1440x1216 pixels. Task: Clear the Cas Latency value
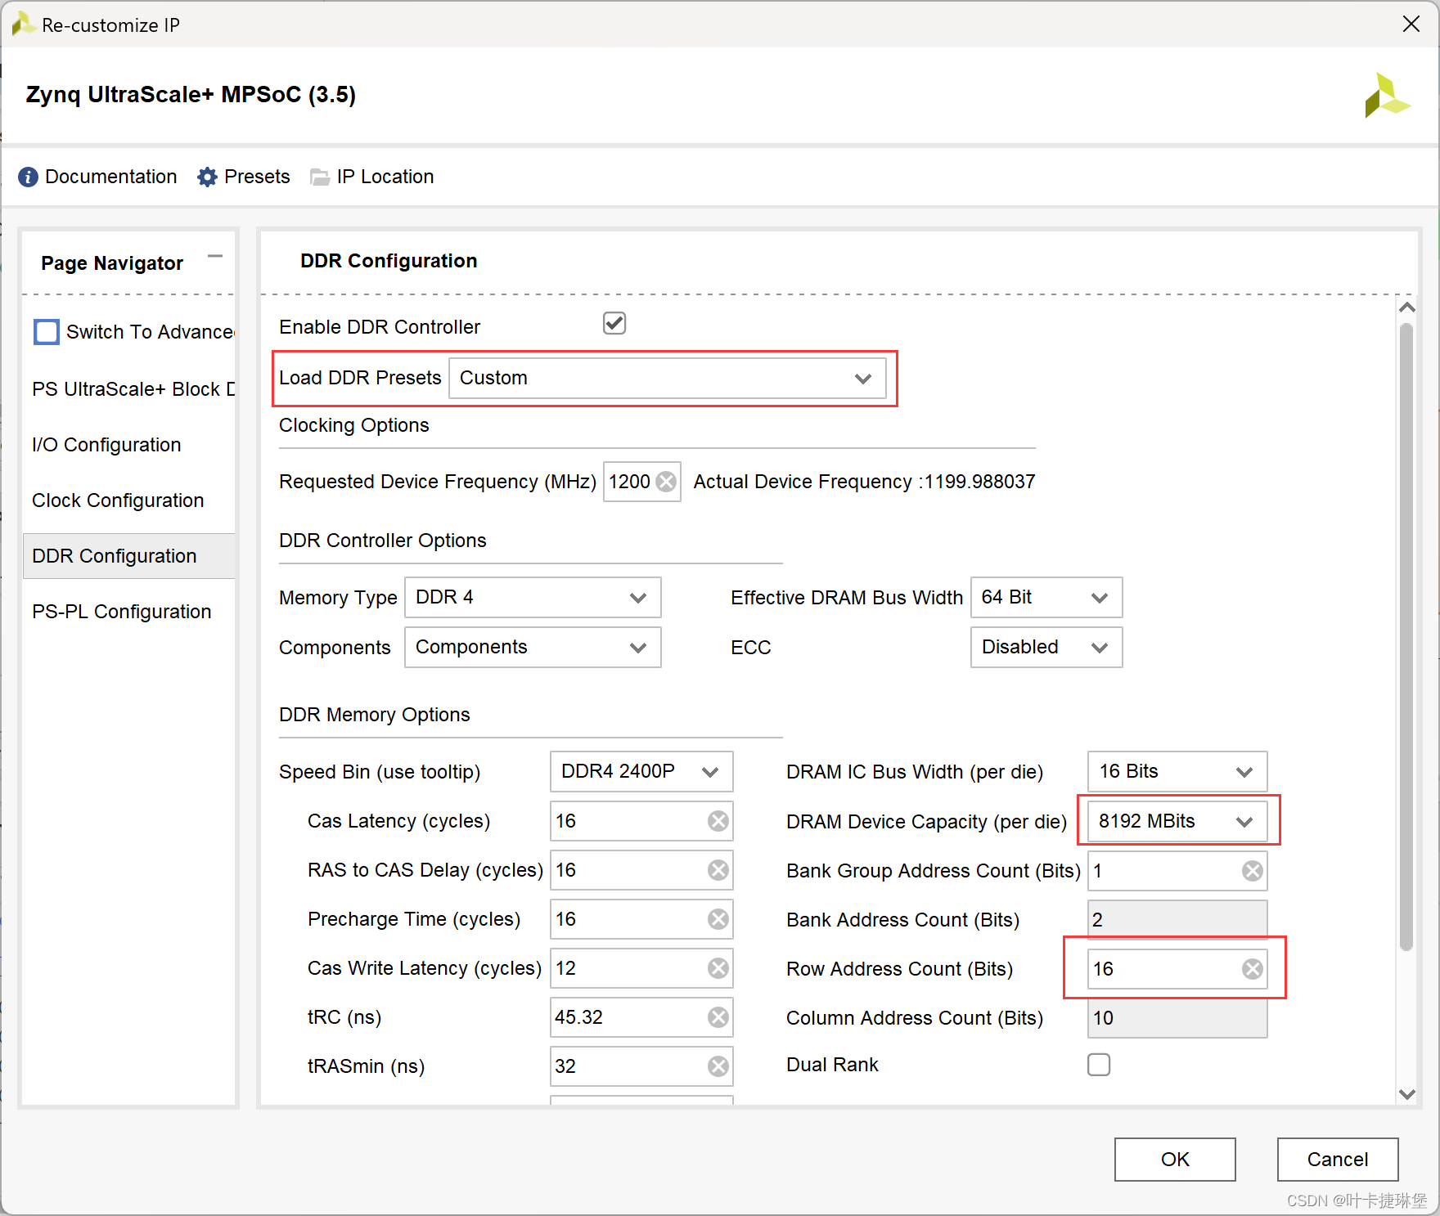click(718, 821)
